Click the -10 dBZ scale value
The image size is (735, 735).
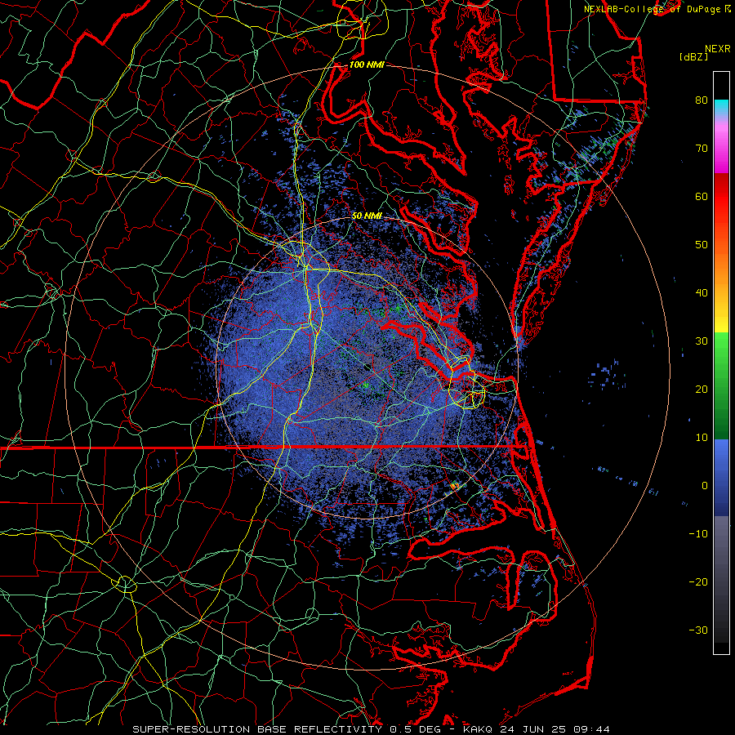click(698, 533)
